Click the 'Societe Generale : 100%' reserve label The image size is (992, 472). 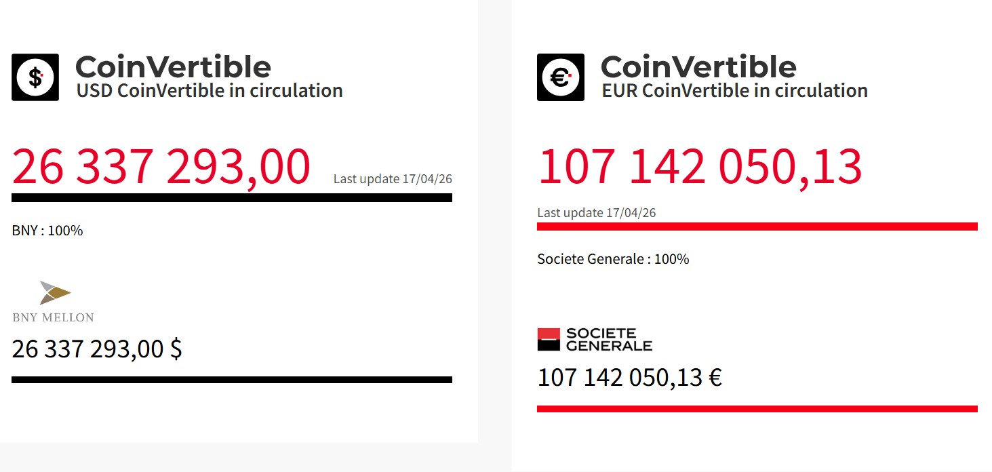coord(613,259)
